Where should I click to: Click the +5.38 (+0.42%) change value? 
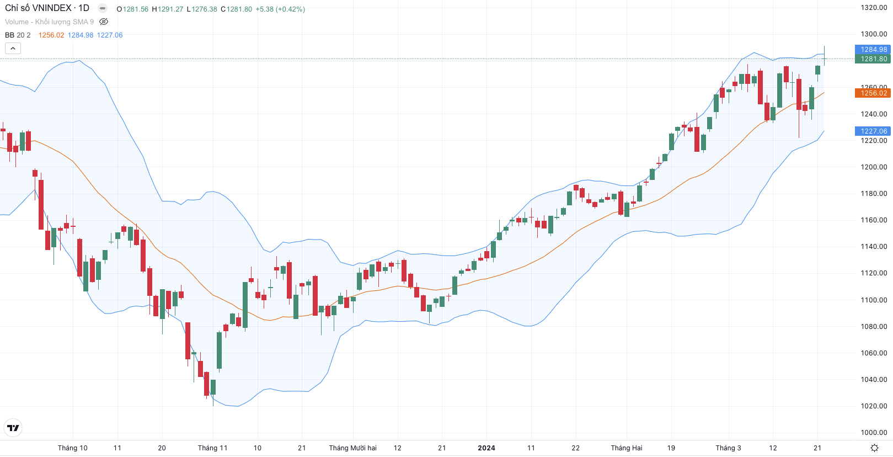tap(280, 9)
